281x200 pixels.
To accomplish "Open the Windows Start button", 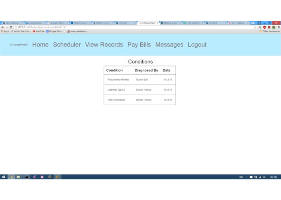I will (4, 177).
